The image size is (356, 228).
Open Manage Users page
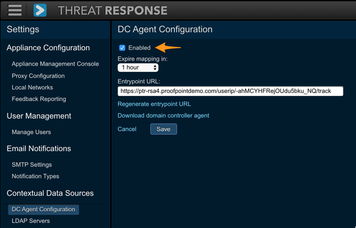31,132
